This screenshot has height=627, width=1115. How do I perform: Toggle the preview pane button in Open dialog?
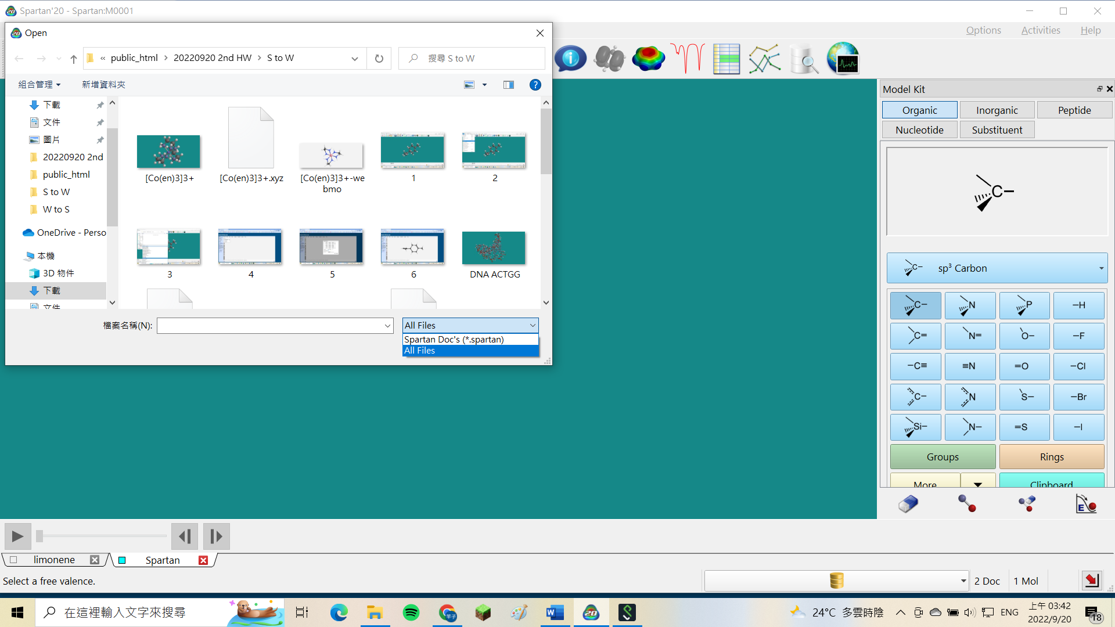coord(509,85)
